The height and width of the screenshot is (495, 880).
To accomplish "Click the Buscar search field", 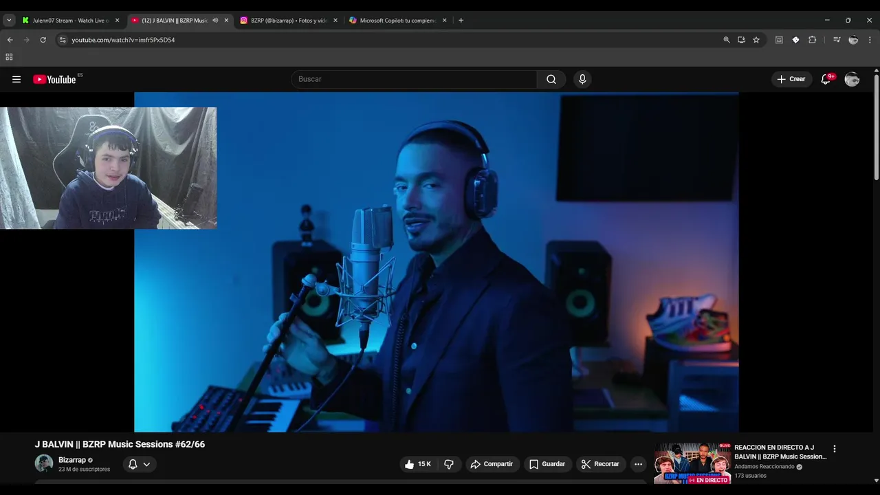I will pos(414,79).
